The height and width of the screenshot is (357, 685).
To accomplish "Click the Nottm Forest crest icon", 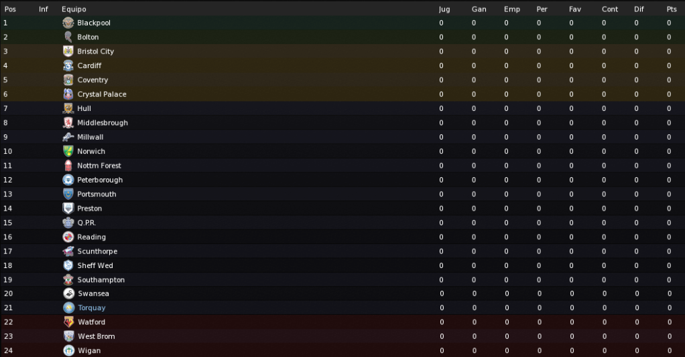I will tap(68, 166).
